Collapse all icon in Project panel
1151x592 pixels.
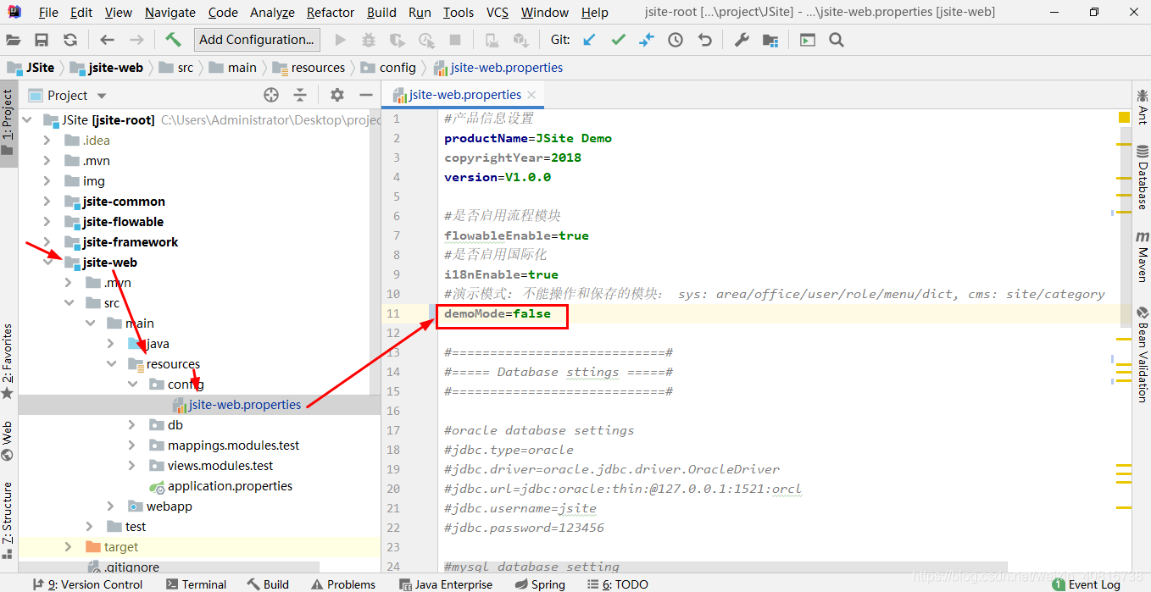pyautogui.click(x=300, y=95)
